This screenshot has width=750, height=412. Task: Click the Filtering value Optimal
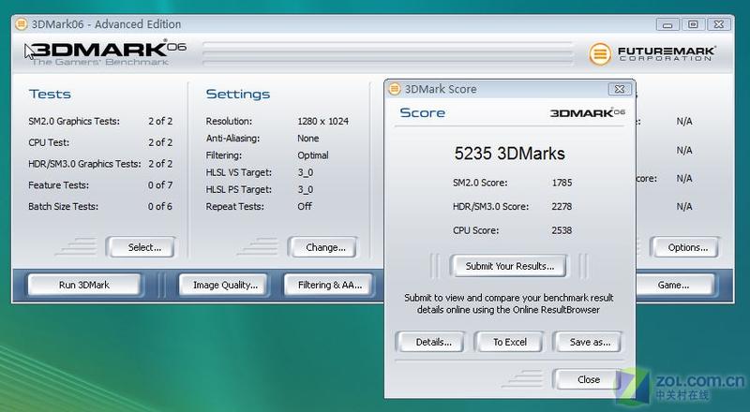click(313, 155)
